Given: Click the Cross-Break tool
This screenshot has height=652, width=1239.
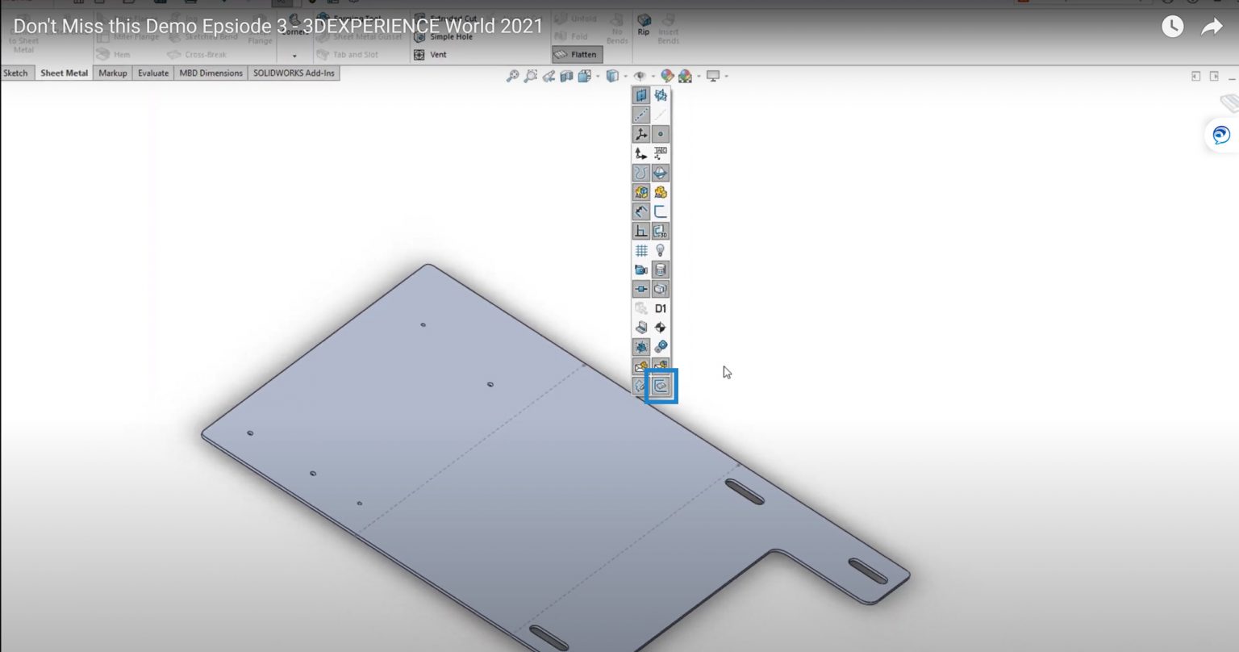Looking at the screenshot, I should click(197, 55).
